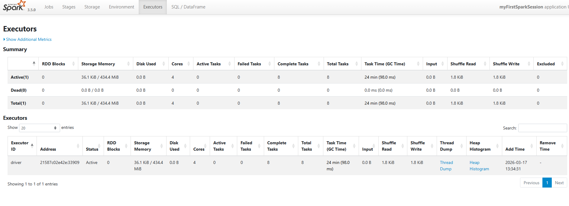Viewport: 569px width, 206px height.
Task: Sort executors table by Shuffle Write
Action: coord(422,146)
